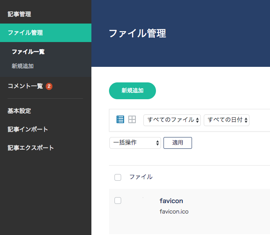Open 記事インポート menu item

[x=28, y=129]
